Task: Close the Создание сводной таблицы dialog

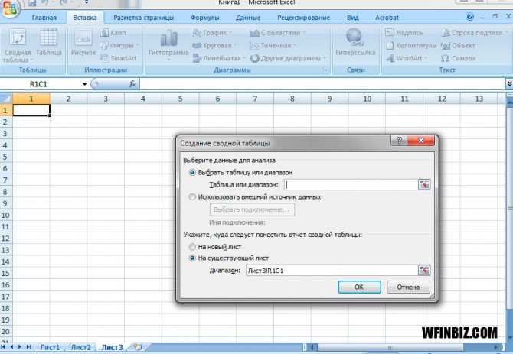Action: click(421, 141)
